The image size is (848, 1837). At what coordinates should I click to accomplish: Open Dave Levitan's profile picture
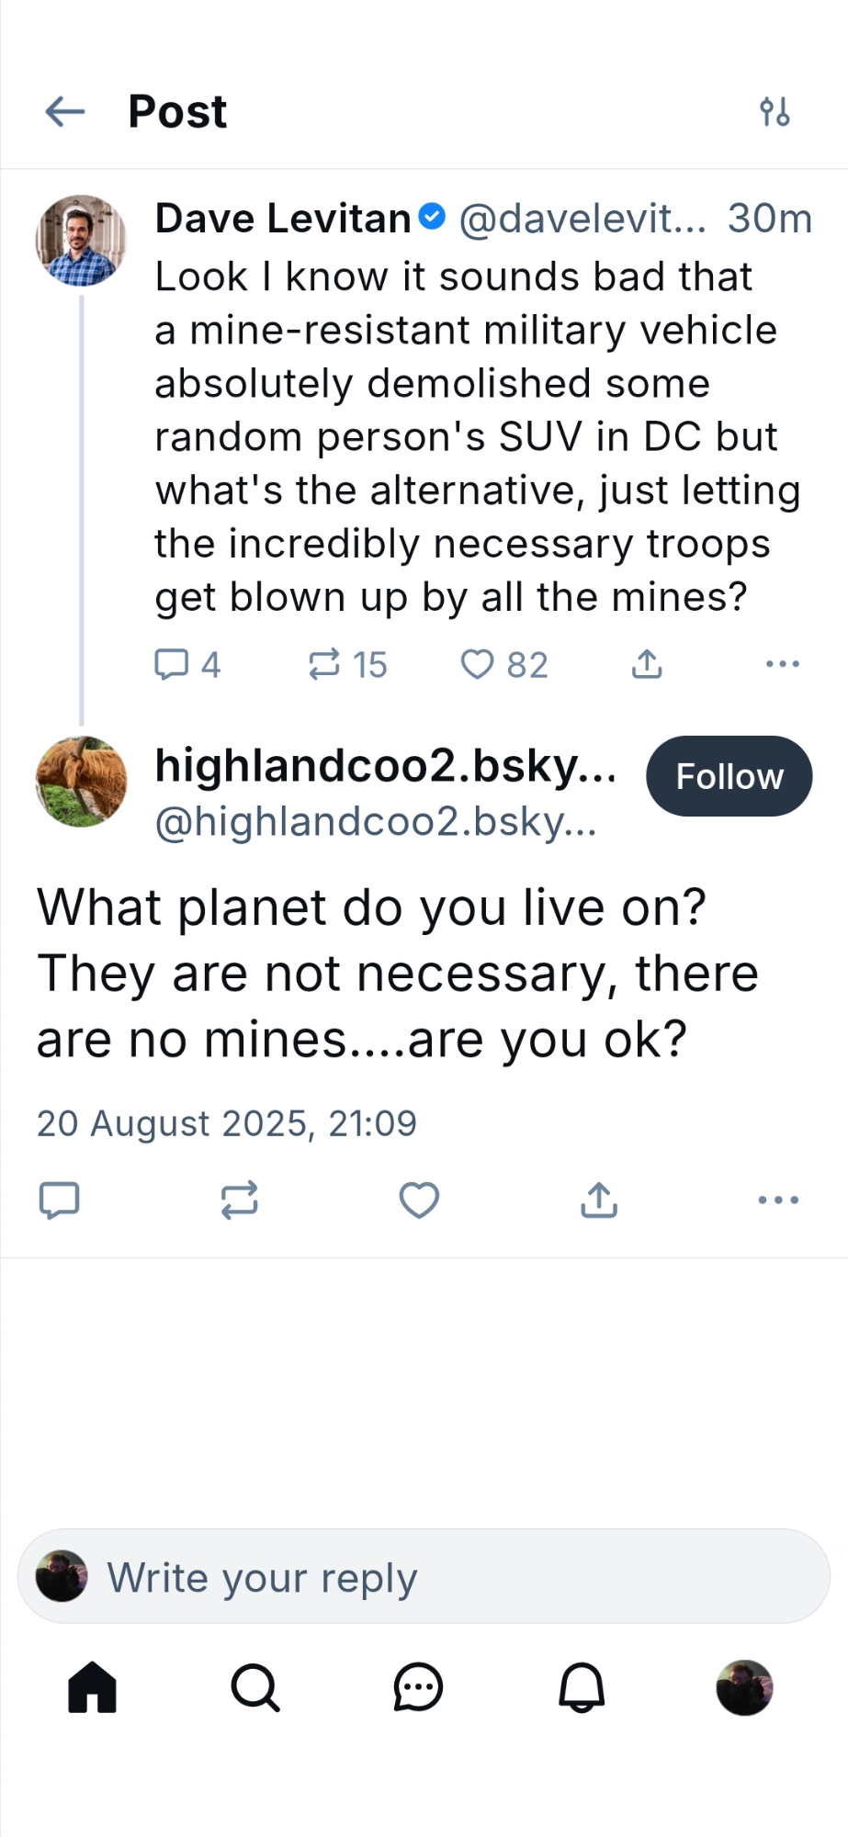(81, 240)
